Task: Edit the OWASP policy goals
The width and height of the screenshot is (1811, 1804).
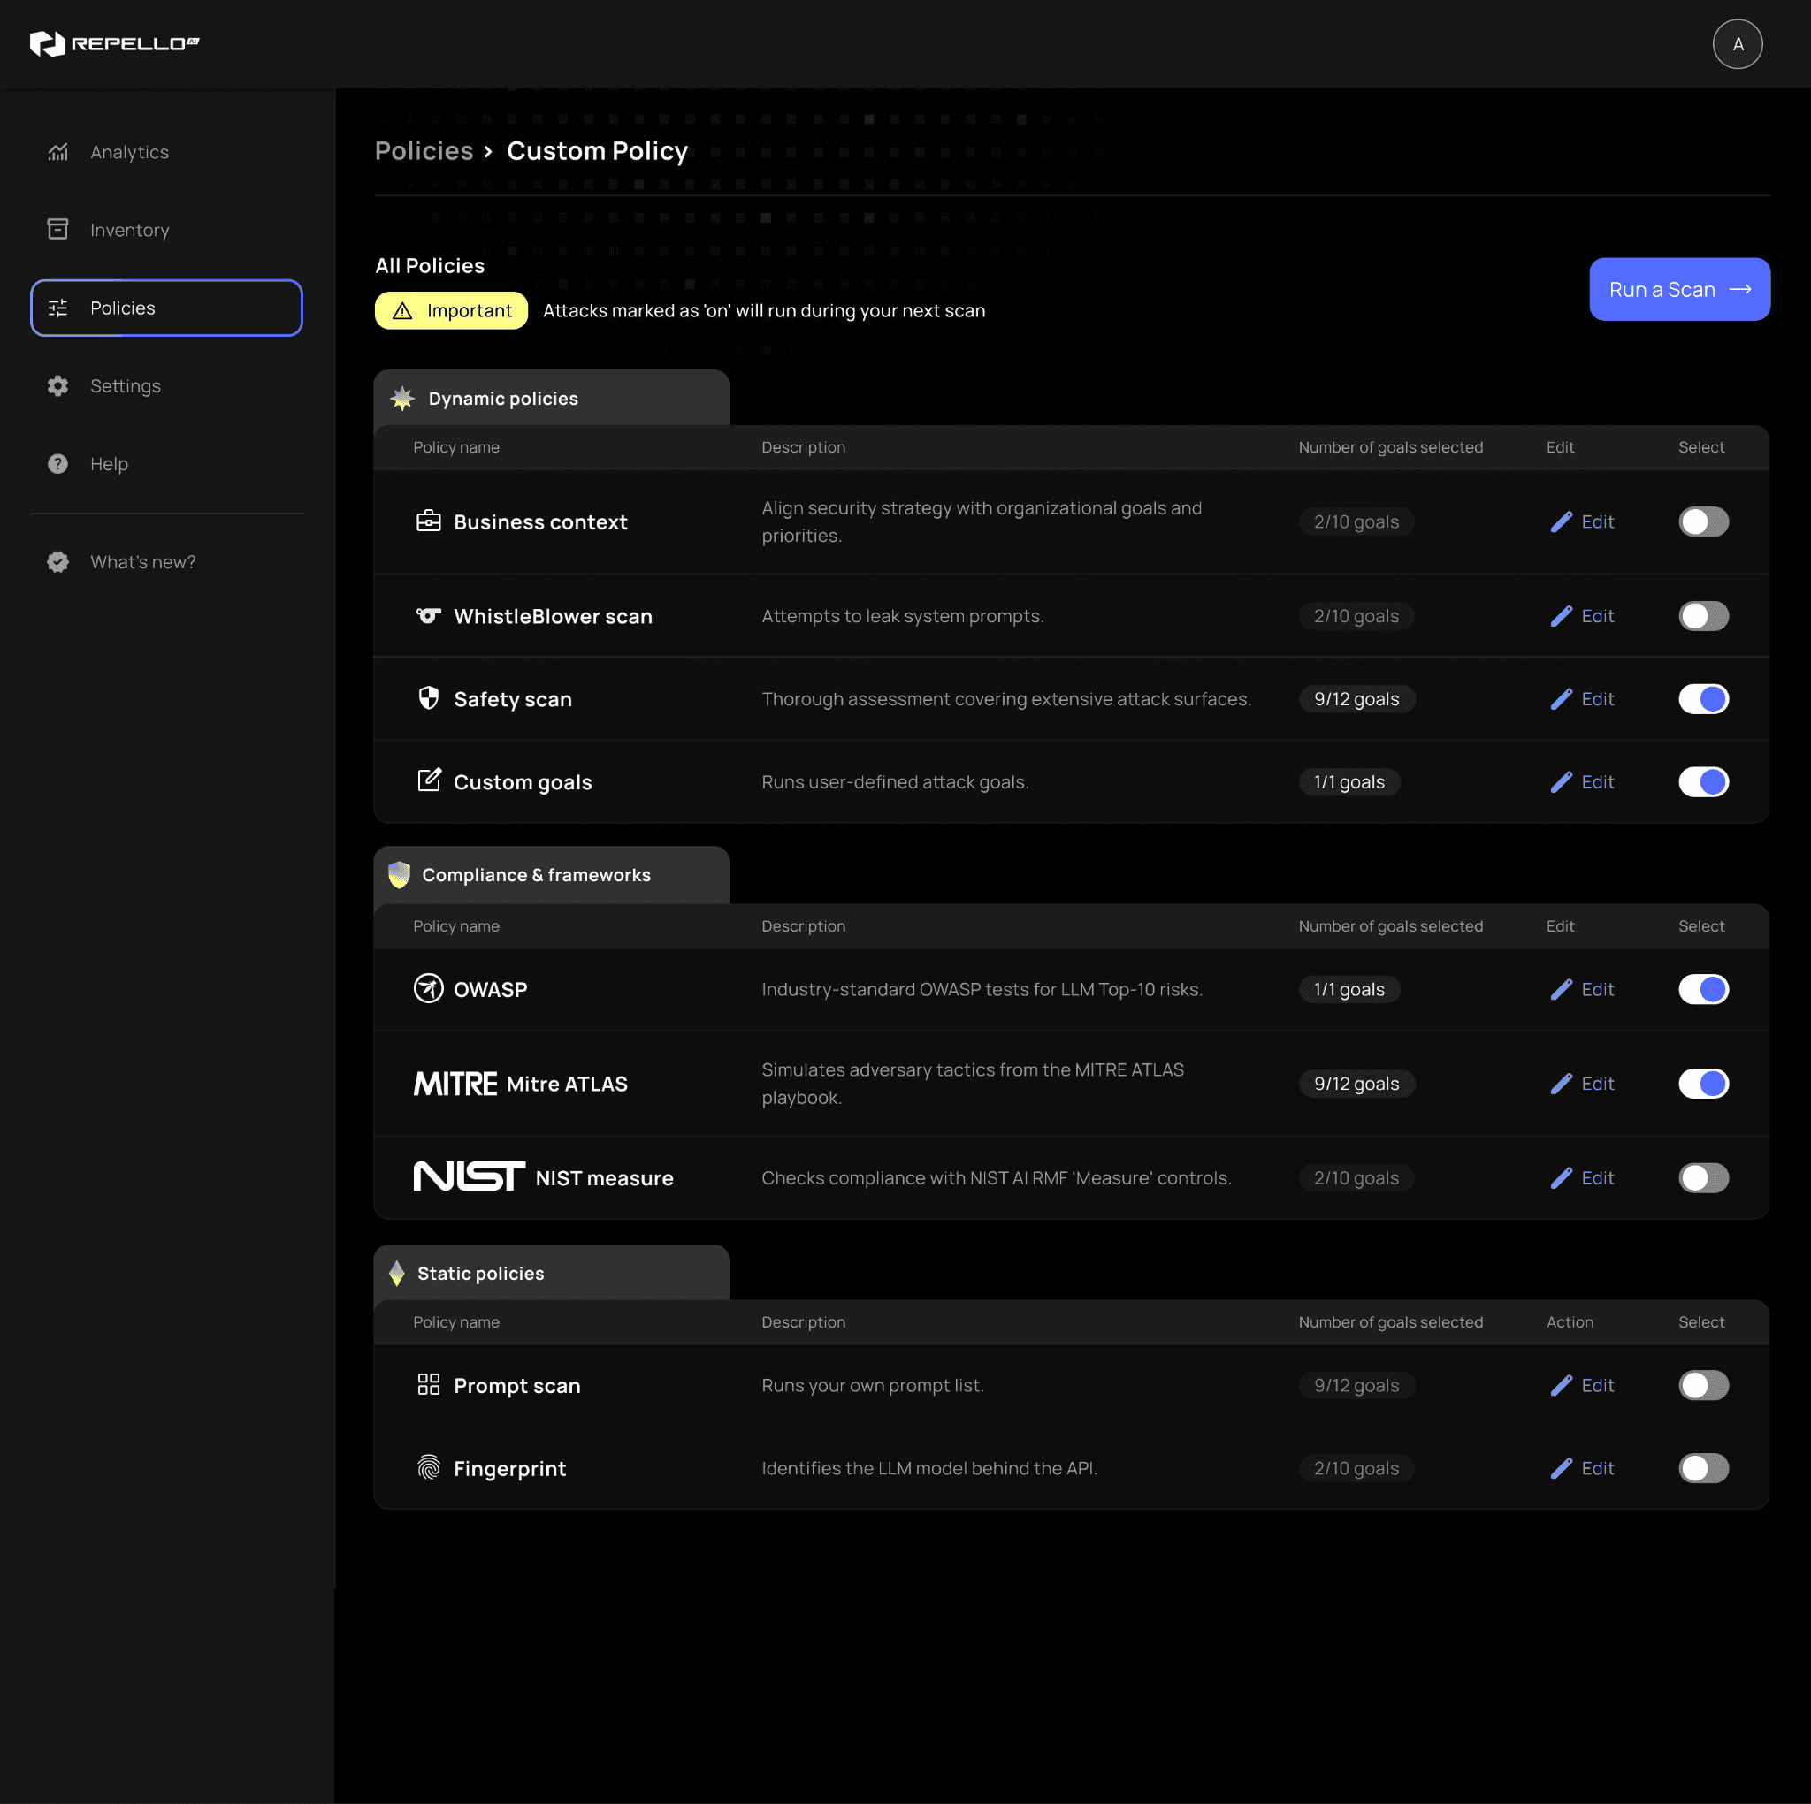Action: point(1582,989)
